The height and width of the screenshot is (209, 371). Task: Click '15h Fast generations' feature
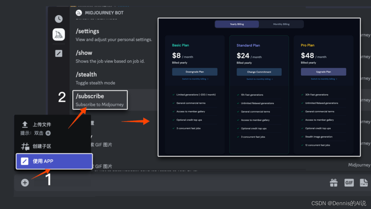point(252,95)
